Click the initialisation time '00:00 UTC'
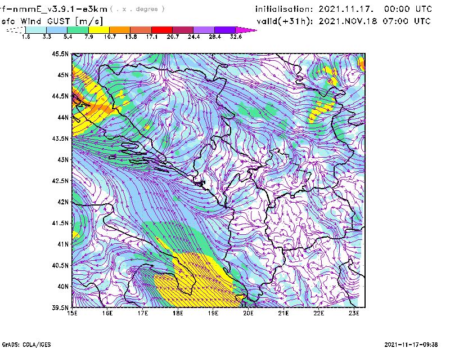 coord(408,9)
